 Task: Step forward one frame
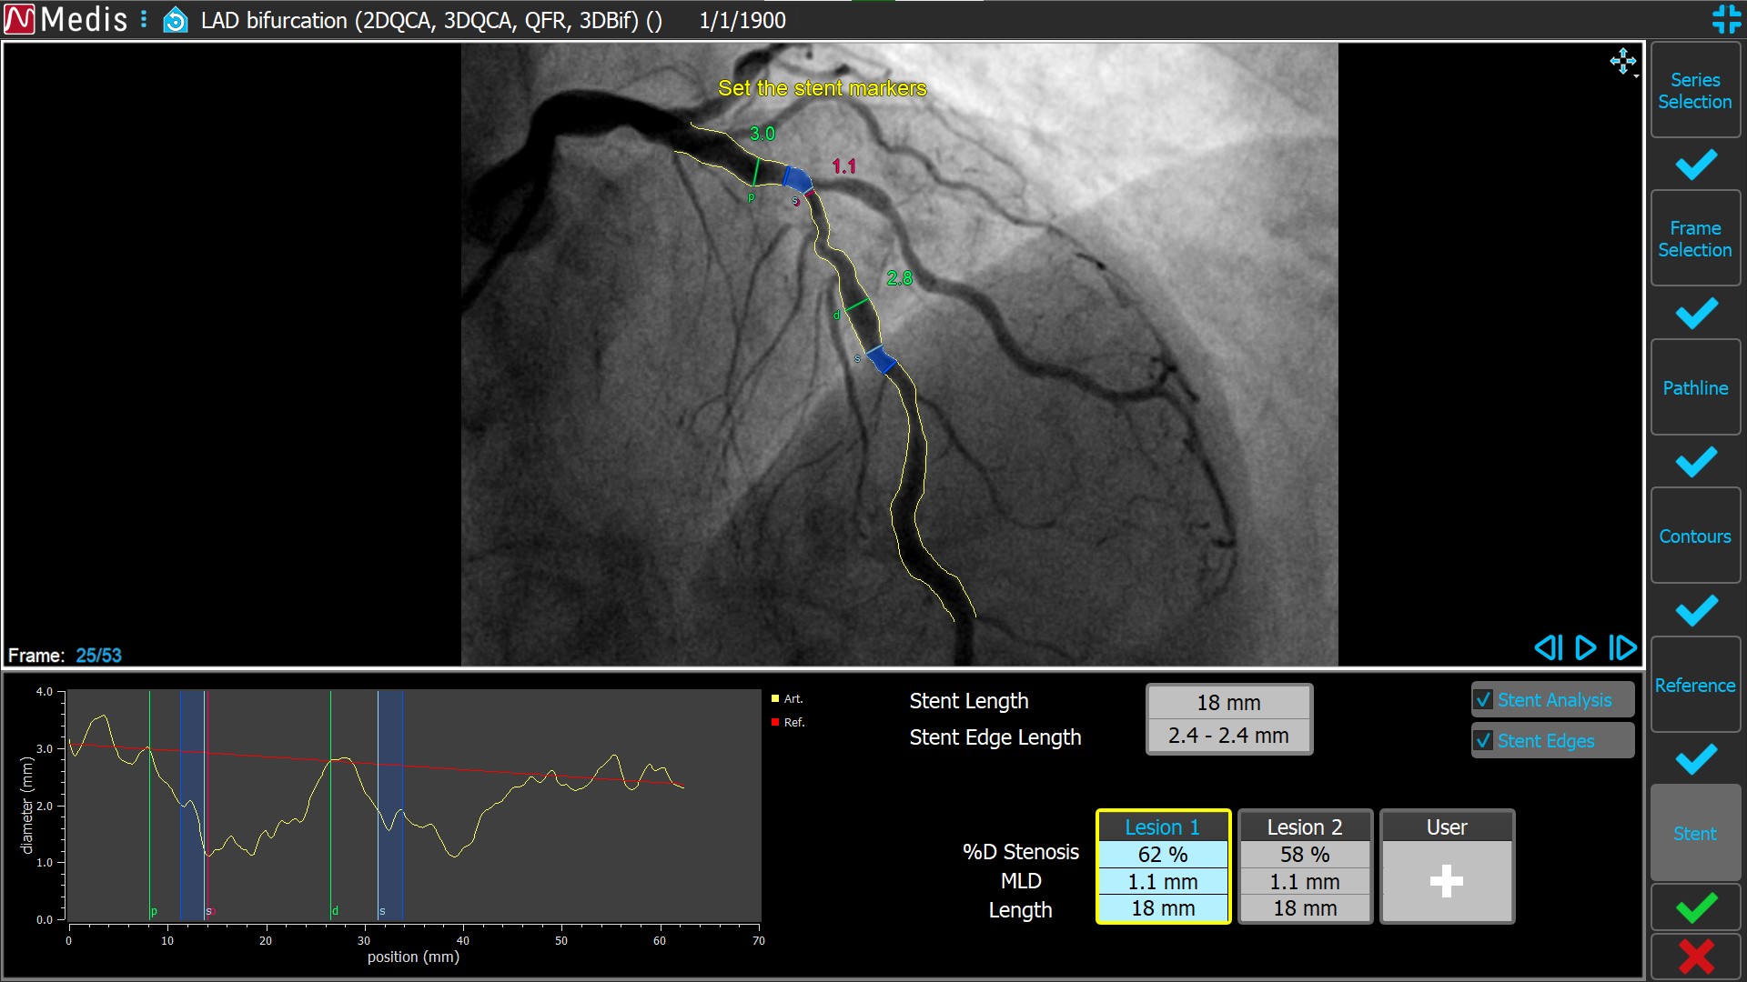point(1621,647)
